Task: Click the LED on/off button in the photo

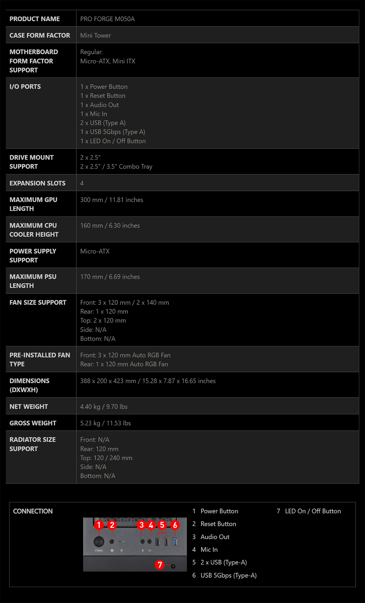Action: [x=173, y=566]
